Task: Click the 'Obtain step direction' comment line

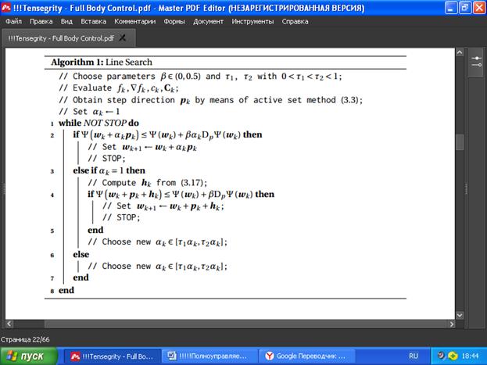Action: pyautogui.click(x=210, y=100)
